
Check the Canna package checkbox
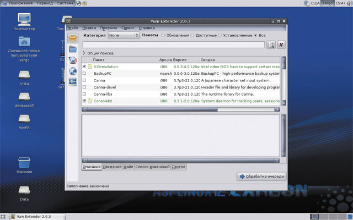pyautogui.click(x=84, y=80)
